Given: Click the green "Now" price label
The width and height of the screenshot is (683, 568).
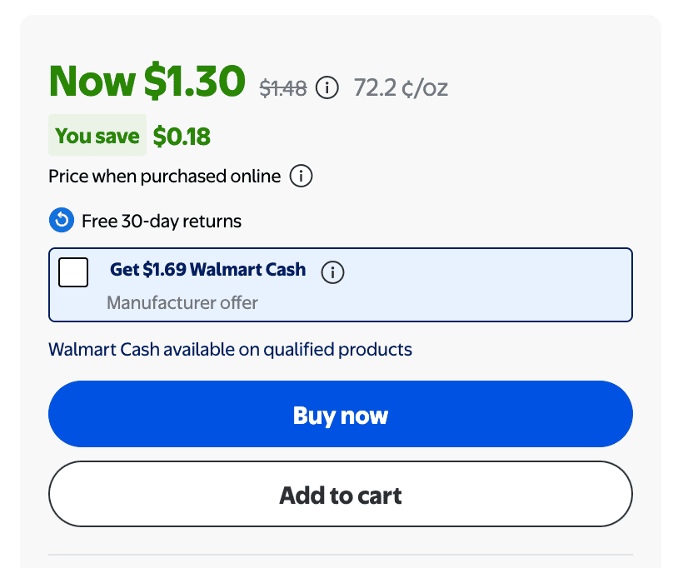Looking at the screenshot, I should (x=92, y=81).
